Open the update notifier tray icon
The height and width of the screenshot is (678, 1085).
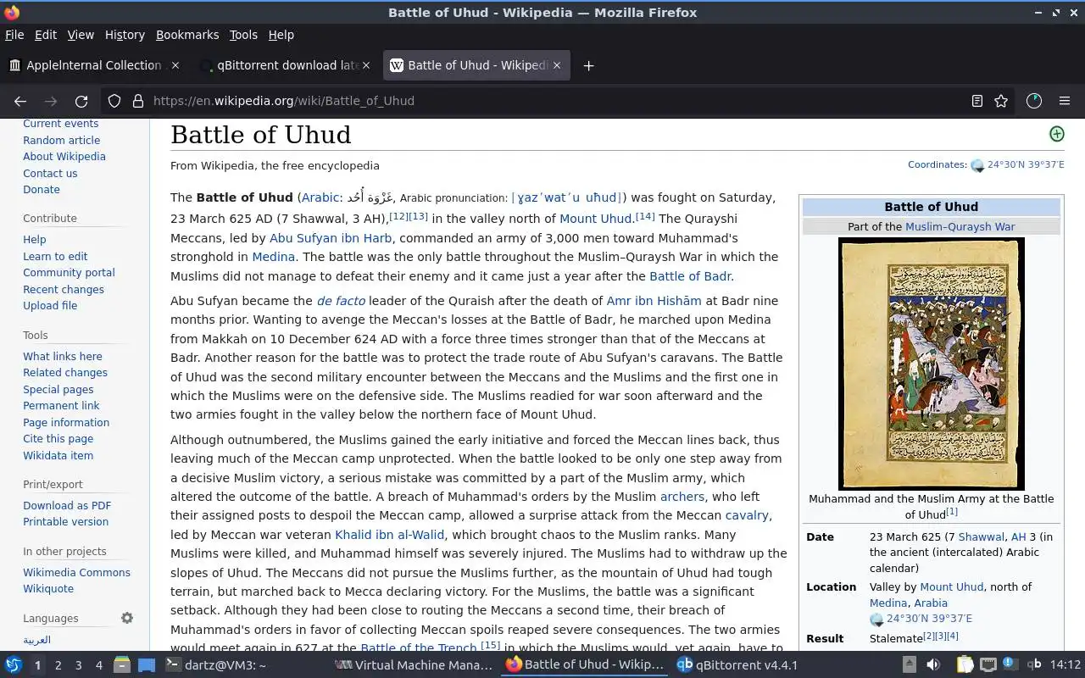click(1010, 664)
